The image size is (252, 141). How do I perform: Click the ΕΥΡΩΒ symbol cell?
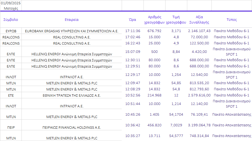click(x=11, y=31)
